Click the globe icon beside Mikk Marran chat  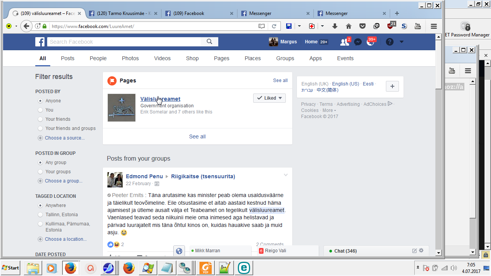(179, 251)
